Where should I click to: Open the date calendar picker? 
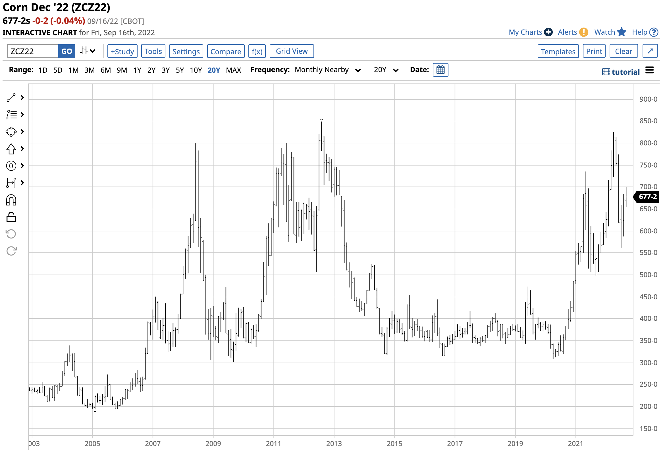(x=440, y=70)
